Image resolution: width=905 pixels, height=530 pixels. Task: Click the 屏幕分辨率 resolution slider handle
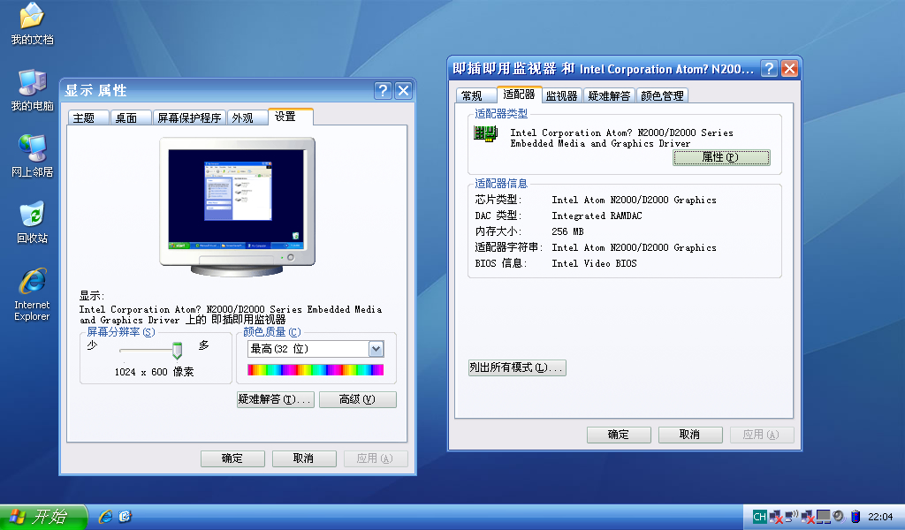177,349
